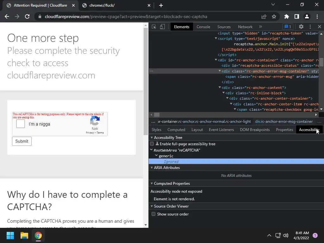Open File Explorer from the taskbar
The width and height of the screenshot is (324, 243).
(x=24, y=235)
